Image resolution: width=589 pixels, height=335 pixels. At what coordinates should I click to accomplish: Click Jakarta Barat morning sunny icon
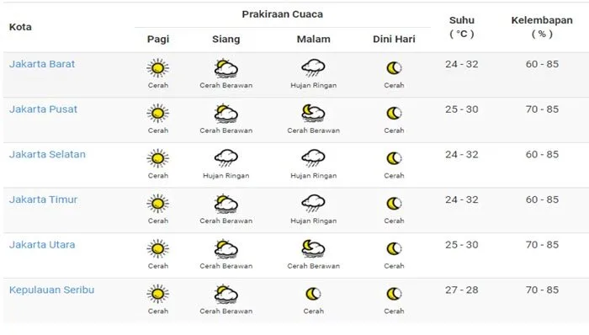pyautogui.click(x=158, y=68)
